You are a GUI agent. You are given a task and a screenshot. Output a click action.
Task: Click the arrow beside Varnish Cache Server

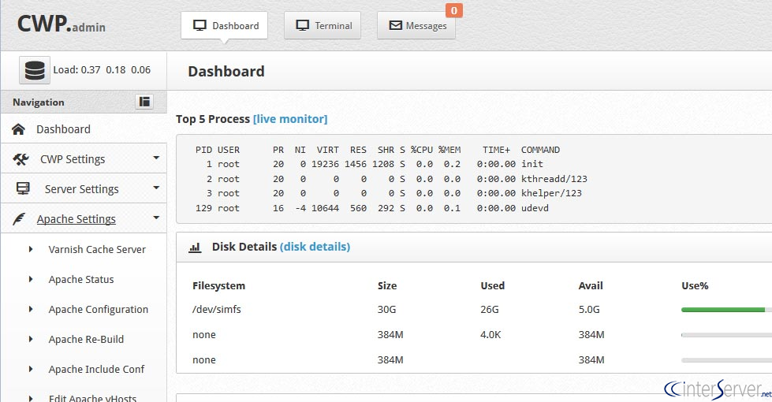(31, 249)
